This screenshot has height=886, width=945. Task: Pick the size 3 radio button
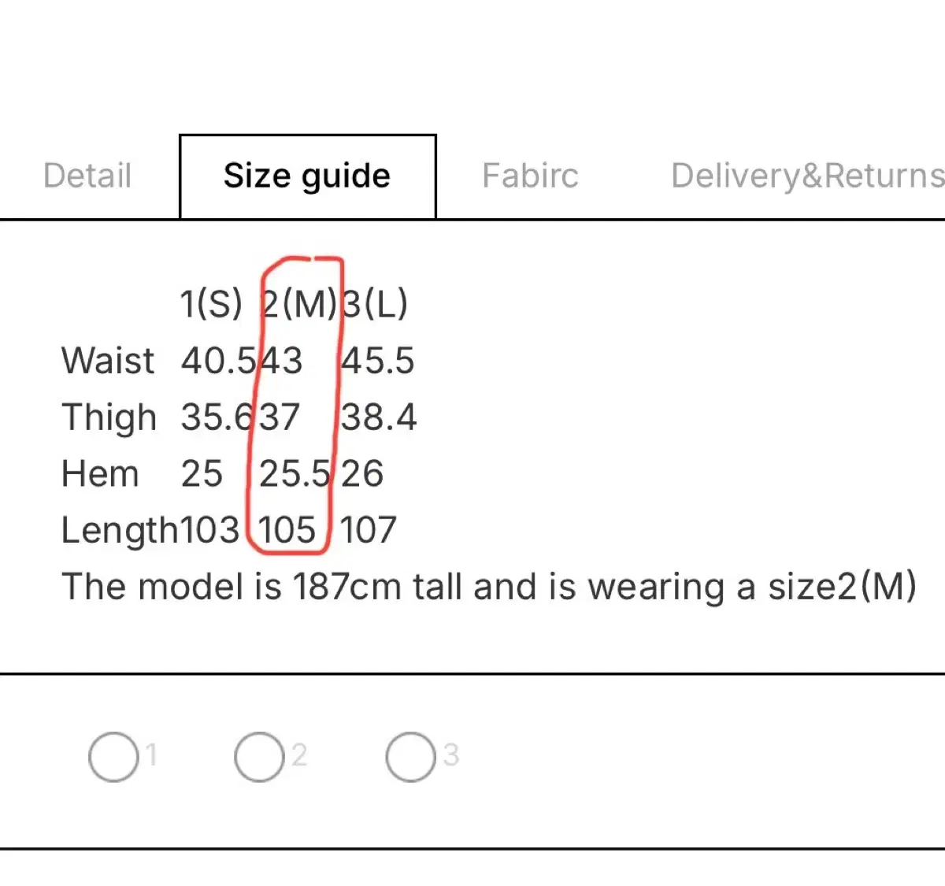pos(410,757)
